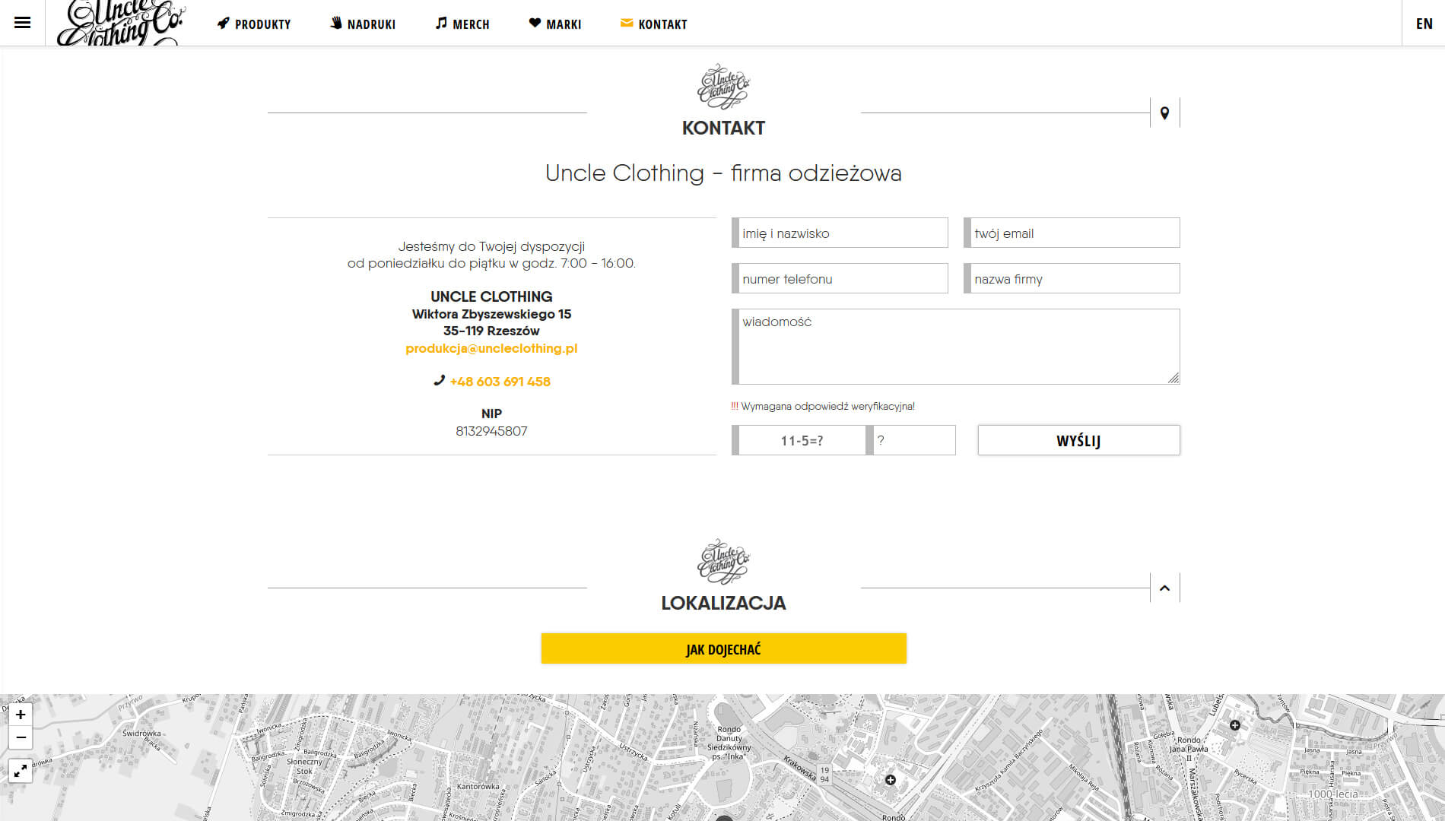Click the produkcja@uncleclothing.pl email link

(491, 348)
